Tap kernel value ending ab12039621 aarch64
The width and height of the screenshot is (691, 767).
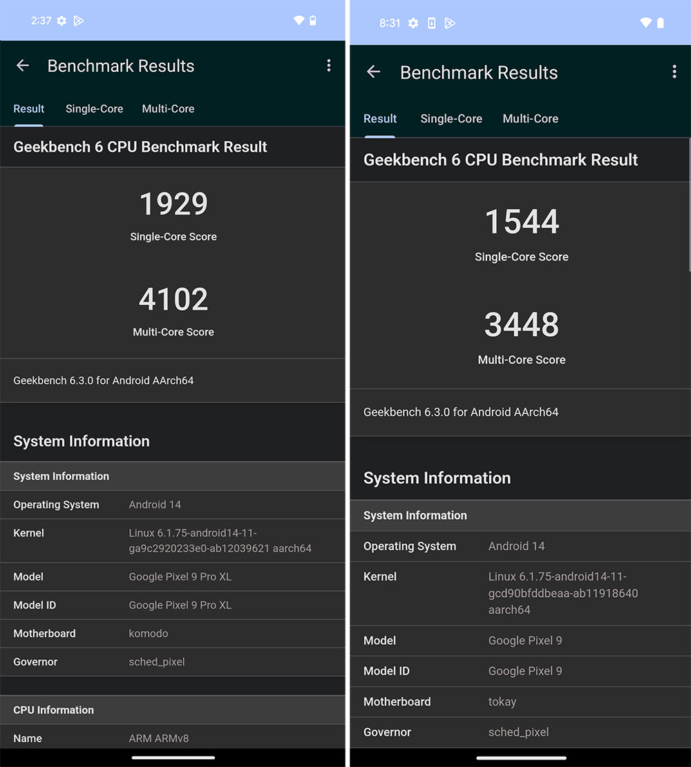[x=220, y=541]
